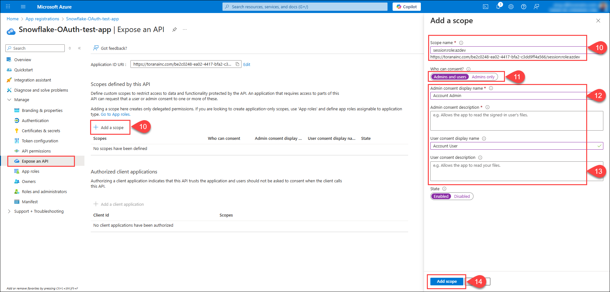
Task: Close the Add a scope panel
Action: coord(598,21)
